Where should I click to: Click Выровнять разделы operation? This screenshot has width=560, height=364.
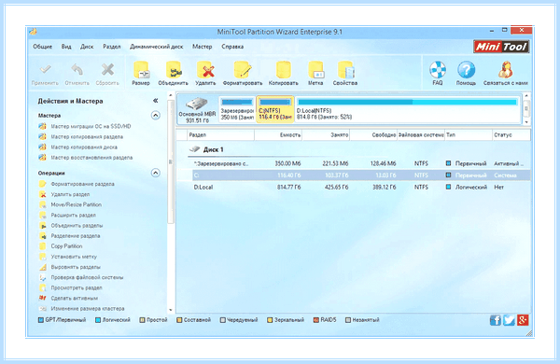[x=76, y=267]
